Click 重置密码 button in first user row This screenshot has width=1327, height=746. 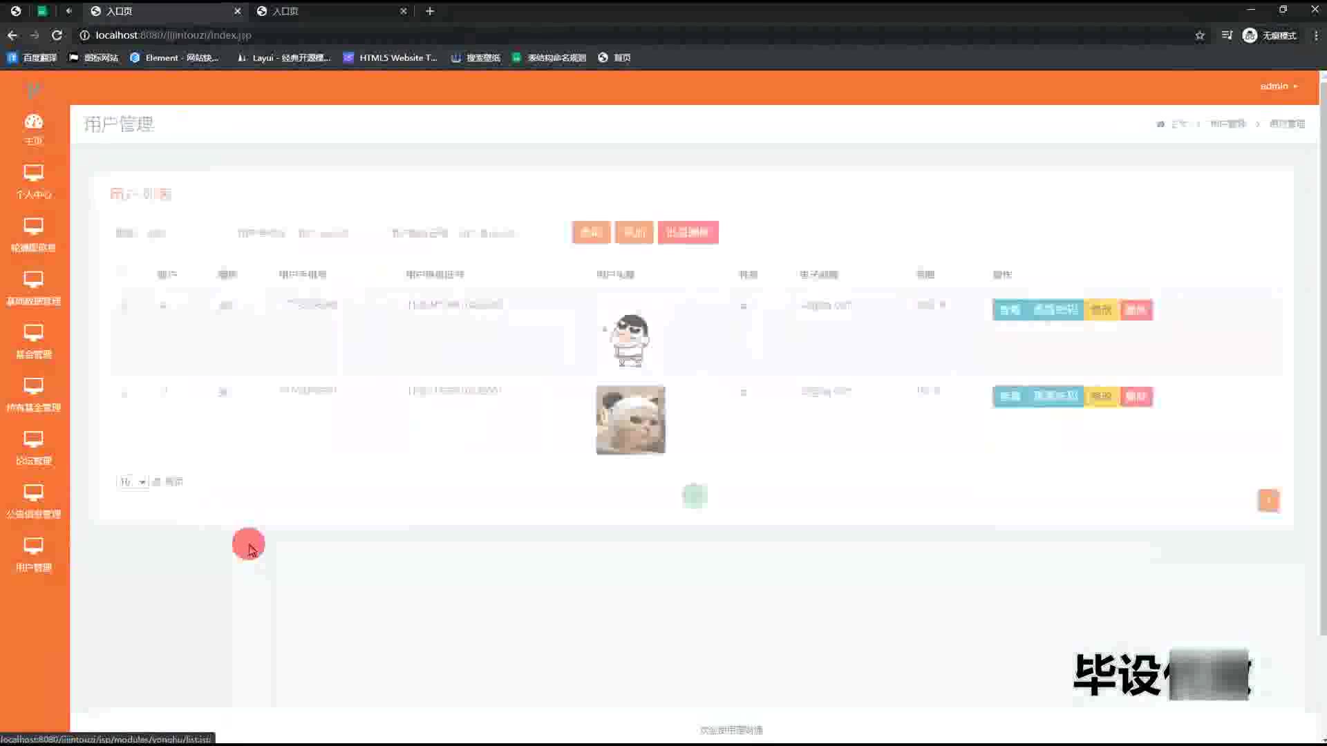click(x=1055, y=309)
